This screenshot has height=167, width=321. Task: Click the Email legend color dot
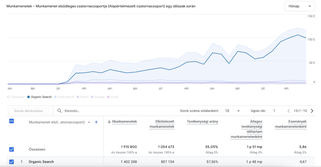point(108,97)
